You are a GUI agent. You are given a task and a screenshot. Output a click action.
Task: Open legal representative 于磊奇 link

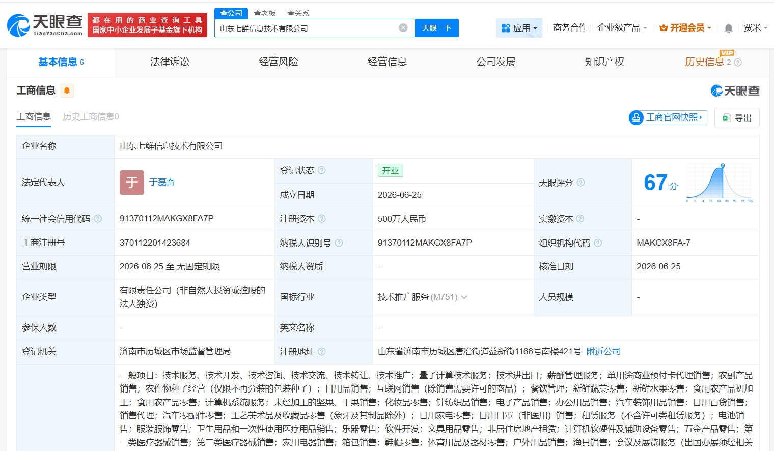click(x=162, y=183)
